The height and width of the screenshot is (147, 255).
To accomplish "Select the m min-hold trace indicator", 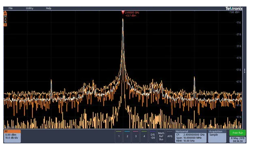I will click(x=5, y=25).
